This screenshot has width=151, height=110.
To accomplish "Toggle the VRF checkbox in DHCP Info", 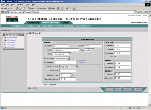I will [x=115, y=57].
